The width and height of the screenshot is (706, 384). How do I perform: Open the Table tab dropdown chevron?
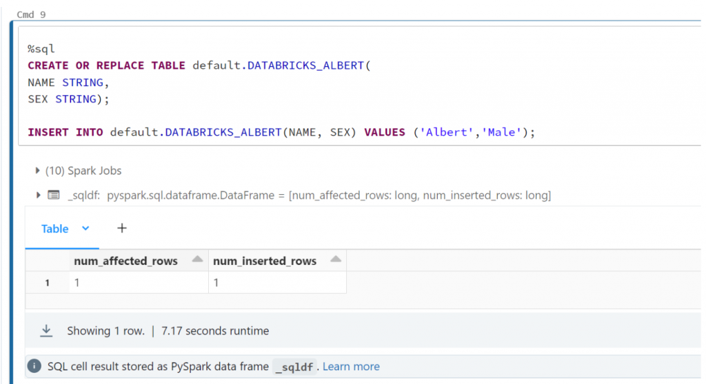pos(85,228)
